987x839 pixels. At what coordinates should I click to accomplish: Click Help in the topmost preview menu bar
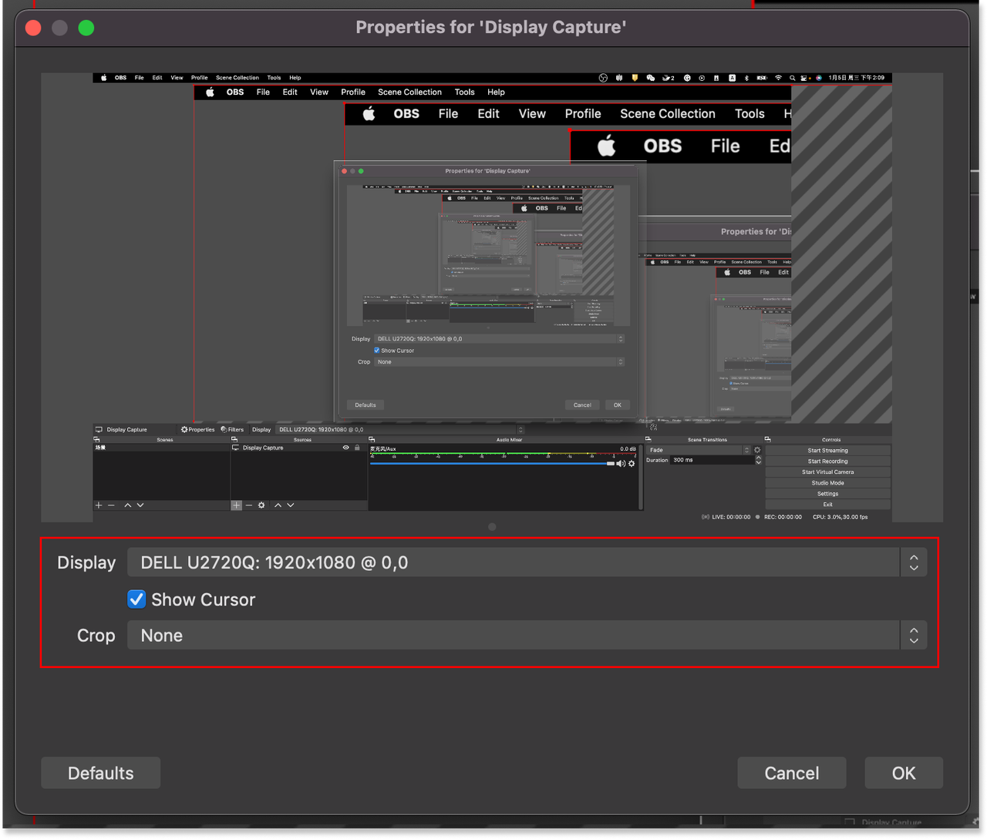pyautogui.click(x=295, y=78)
